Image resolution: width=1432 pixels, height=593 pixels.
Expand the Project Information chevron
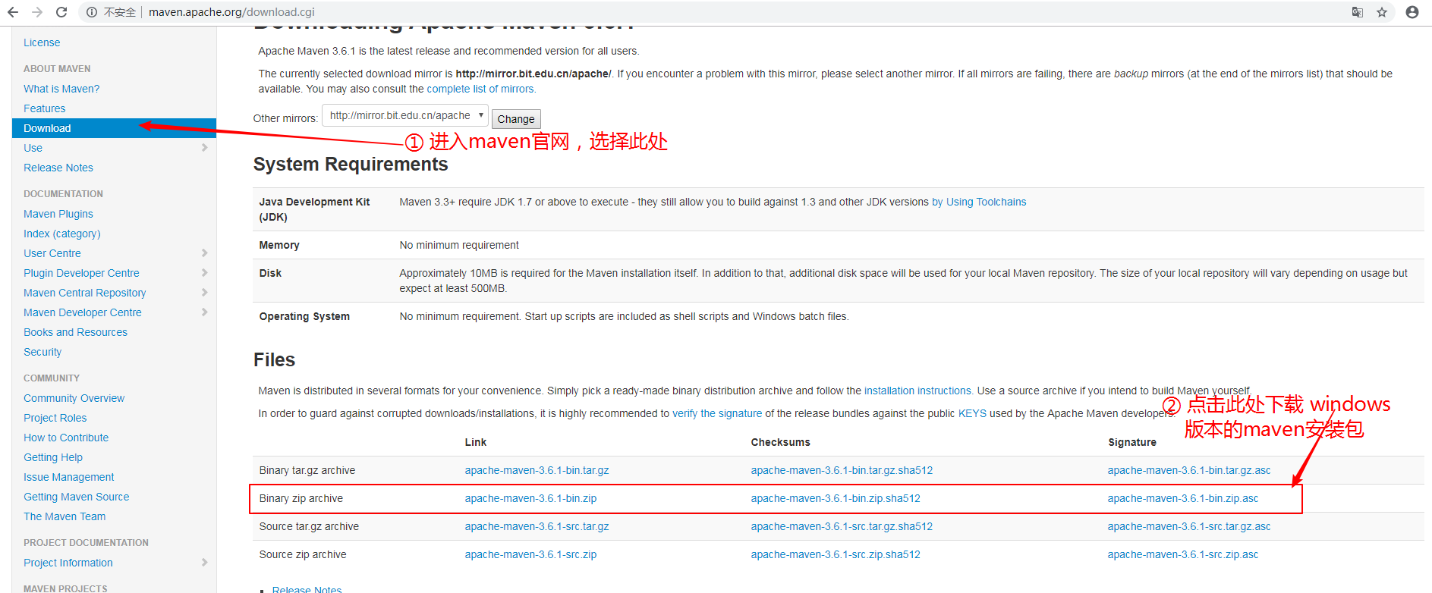pos(205,563)
